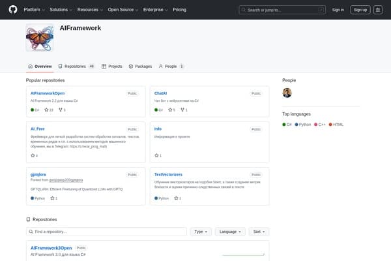The height and width of the screenshot is (261, 391).
Task: Click the activity graph of AIFramework3Open
Action: point(243,254)
